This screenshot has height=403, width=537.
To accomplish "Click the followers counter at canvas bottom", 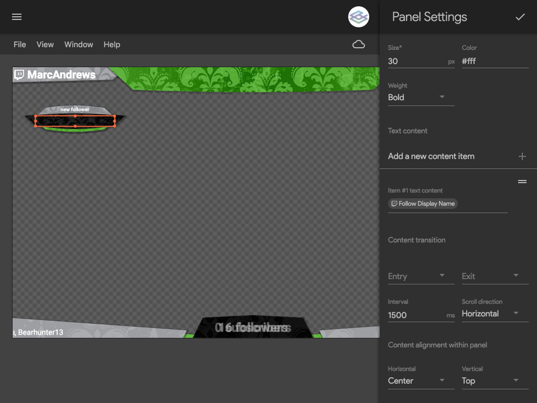I will [253, 327].
